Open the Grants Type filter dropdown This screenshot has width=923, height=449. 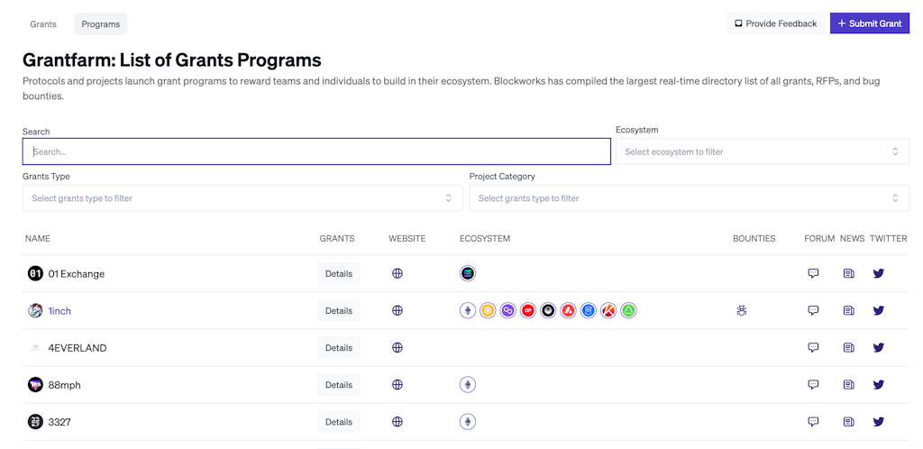coord(242,198)
